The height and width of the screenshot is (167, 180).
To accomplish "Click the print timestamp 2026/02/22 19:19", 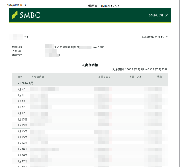I will click(x=17, y=5).
